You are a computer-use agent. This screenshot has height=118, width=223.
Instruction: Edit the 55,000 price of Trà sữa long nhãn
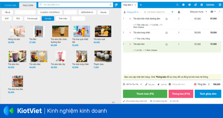tap(196, 33)
